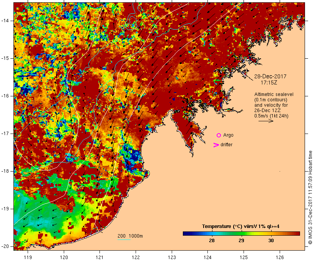Click the '121' longitude axis label
Viewport: 315px width, 261px height.
[x=99, y=257]
